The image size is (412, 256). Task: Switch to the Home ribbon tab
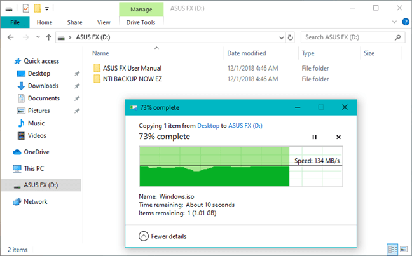[45, 22]
